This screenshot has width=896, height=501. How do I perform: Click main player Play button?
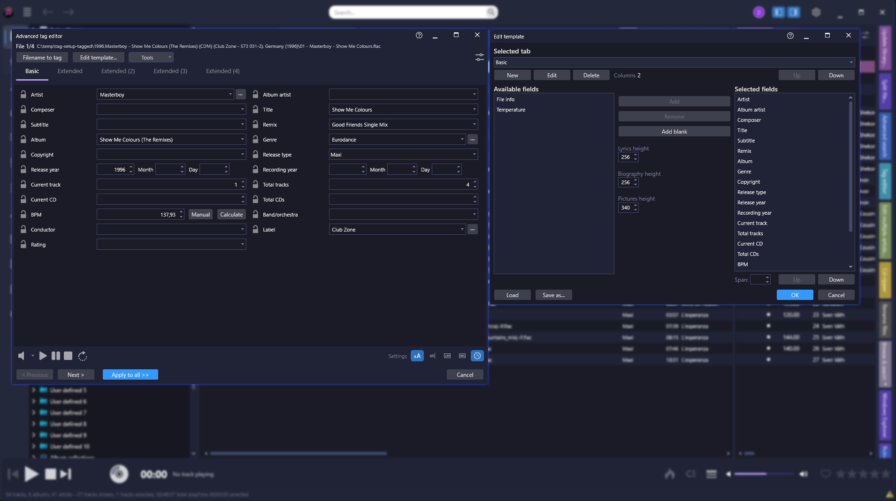click(31, 474)
